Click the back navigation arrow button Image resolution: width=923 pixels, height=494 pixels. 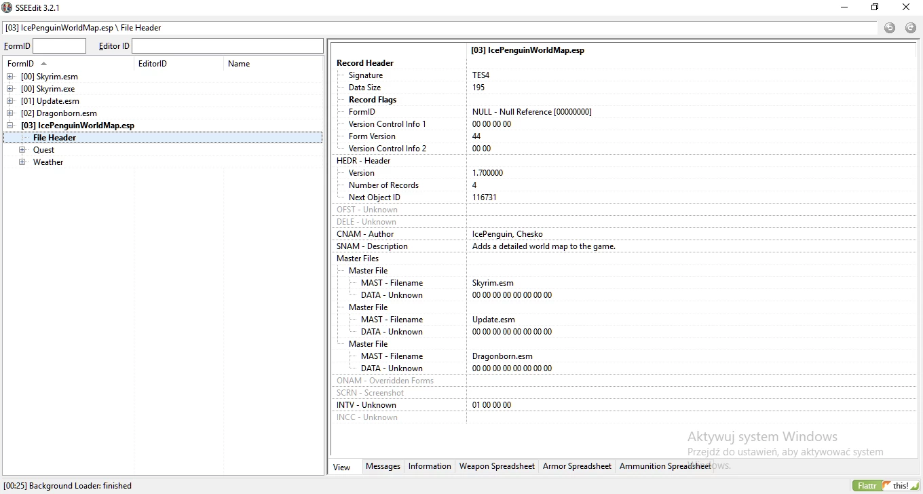coord(890,28)
